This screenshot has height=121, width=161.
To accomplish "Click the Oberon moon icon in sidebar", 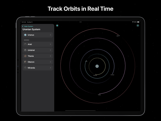I will click(25, 62).
